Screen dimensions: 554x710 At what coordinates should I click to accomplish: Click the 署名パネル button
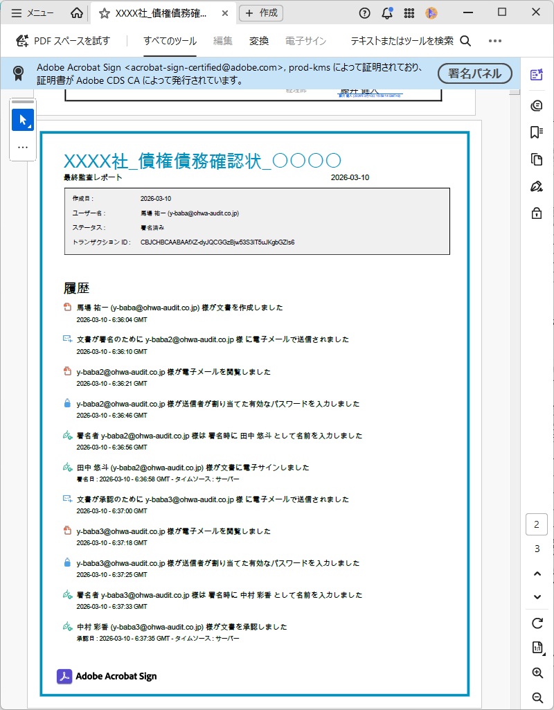point(474,73)
